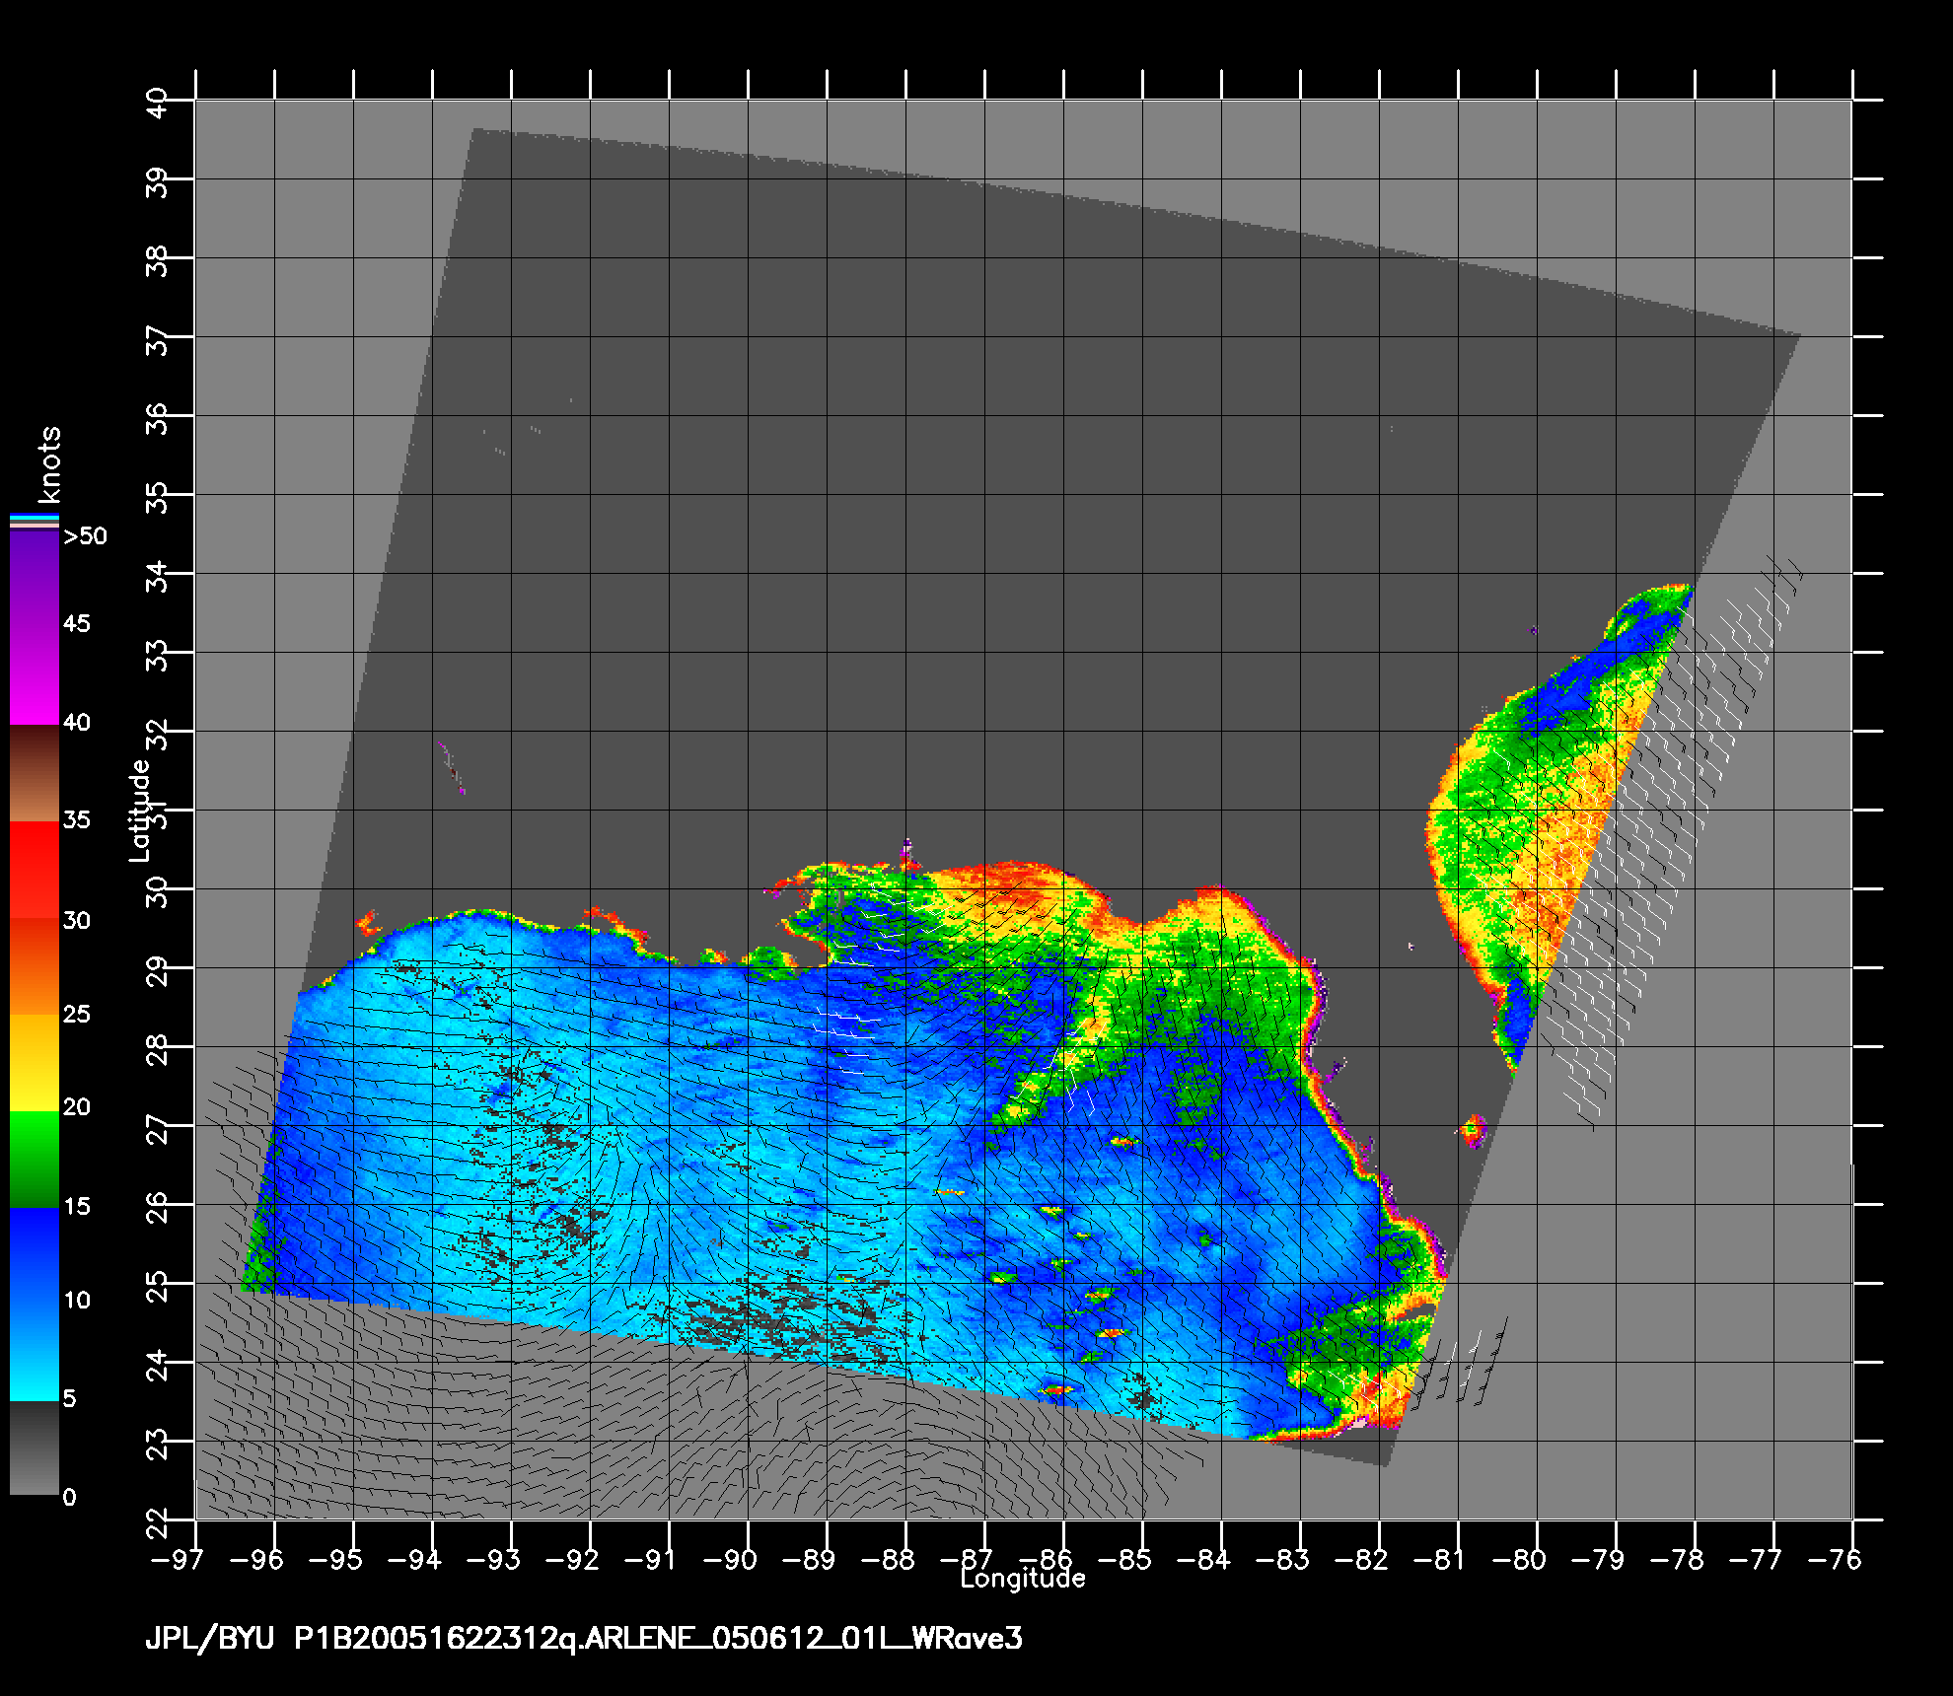Click the magenta 40-45 knots color band

35,675
